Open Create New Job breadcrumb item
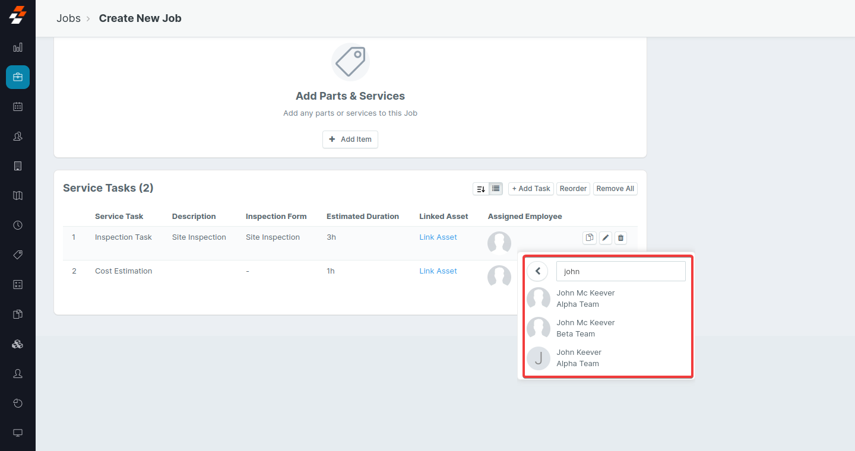The image size is (855, 451). [x=140, y=18]
